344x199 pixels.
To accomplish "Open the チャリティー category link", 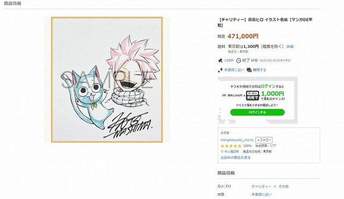I will [x=261, y=187].
